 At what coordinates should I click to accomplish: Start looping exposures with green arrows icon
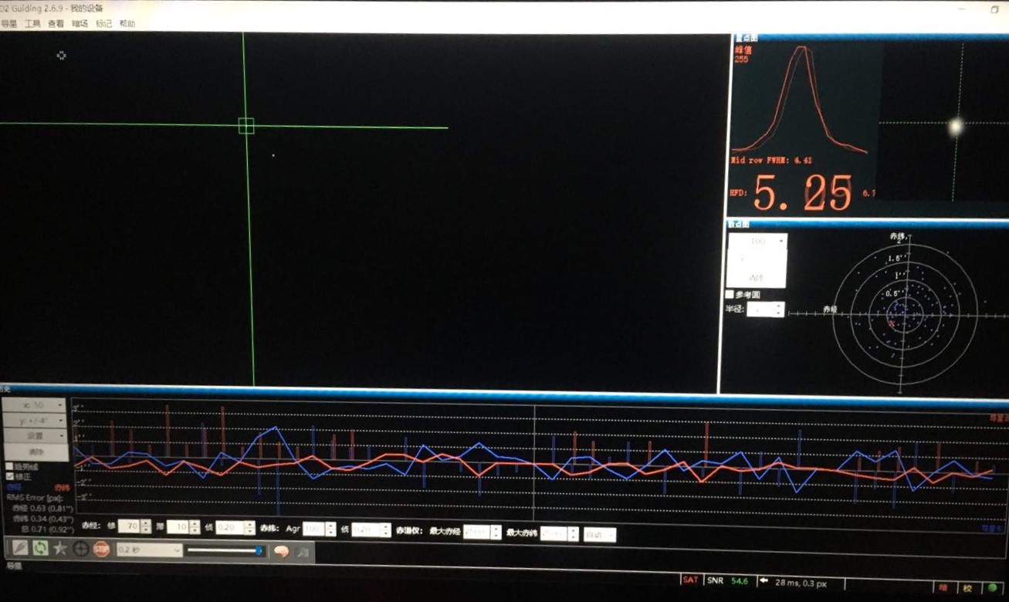click(x=40, y=549)
